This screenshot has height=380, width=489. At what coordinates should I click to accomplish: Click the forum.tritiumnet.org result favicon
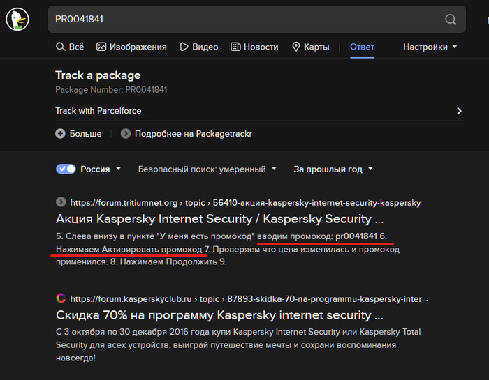coord(61,202)
